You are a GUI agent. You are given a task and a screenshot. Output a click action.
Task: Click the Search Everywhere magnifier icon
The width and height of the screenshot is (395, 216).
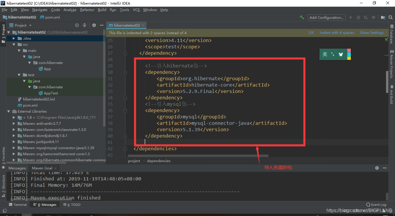[x=390, y=18]
